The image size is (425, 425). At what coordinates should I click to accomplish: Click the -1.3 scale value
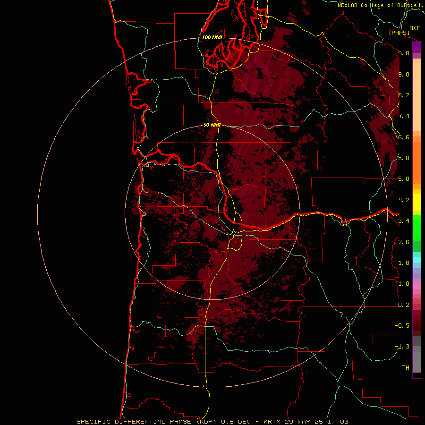pos(402,347)
